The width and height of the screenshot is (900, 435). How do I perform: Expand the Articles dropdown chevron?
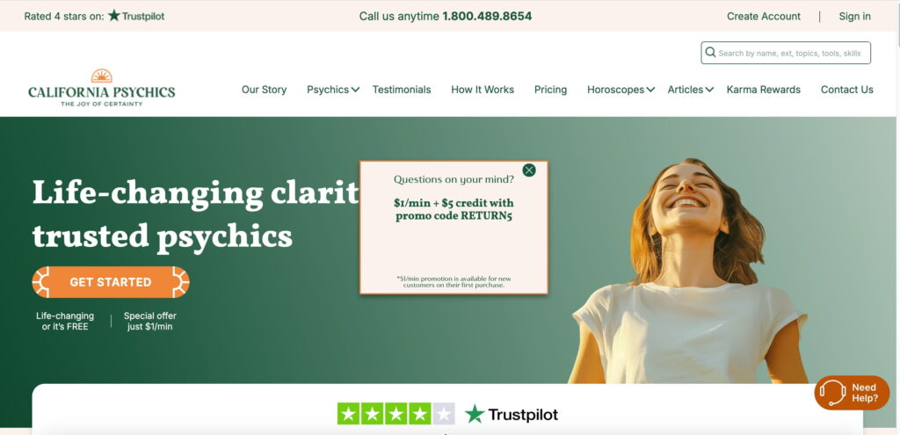point(709,90)
